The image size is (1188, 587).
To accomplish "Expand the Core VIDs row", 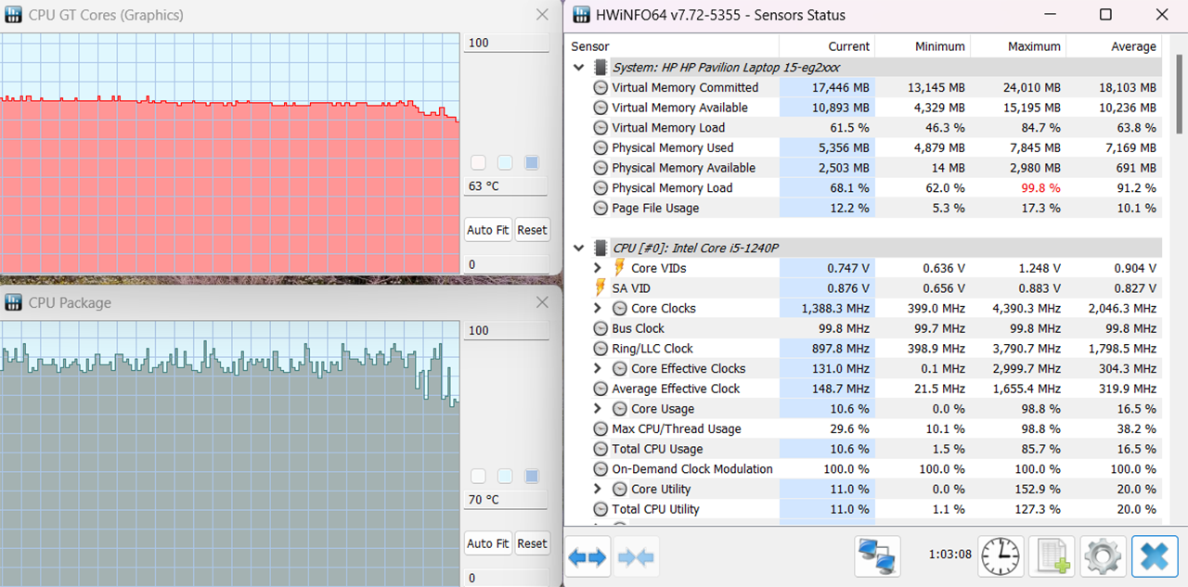I will coord(598,268).
